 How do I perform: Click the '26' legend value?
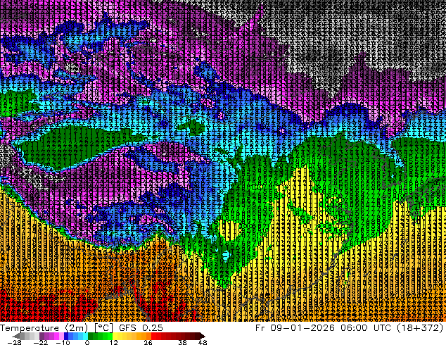click(148, 342)
